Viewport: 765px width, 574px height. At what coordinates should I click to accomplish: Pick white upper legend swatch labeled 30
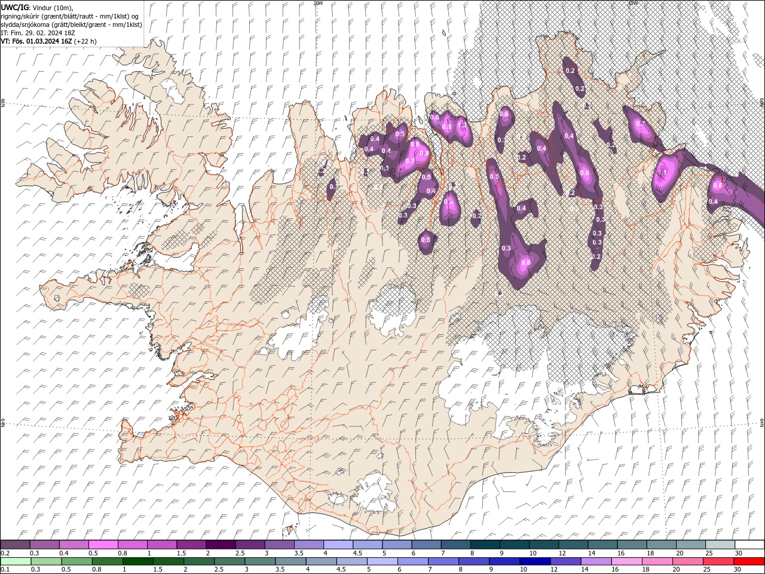tap(750, 545)
